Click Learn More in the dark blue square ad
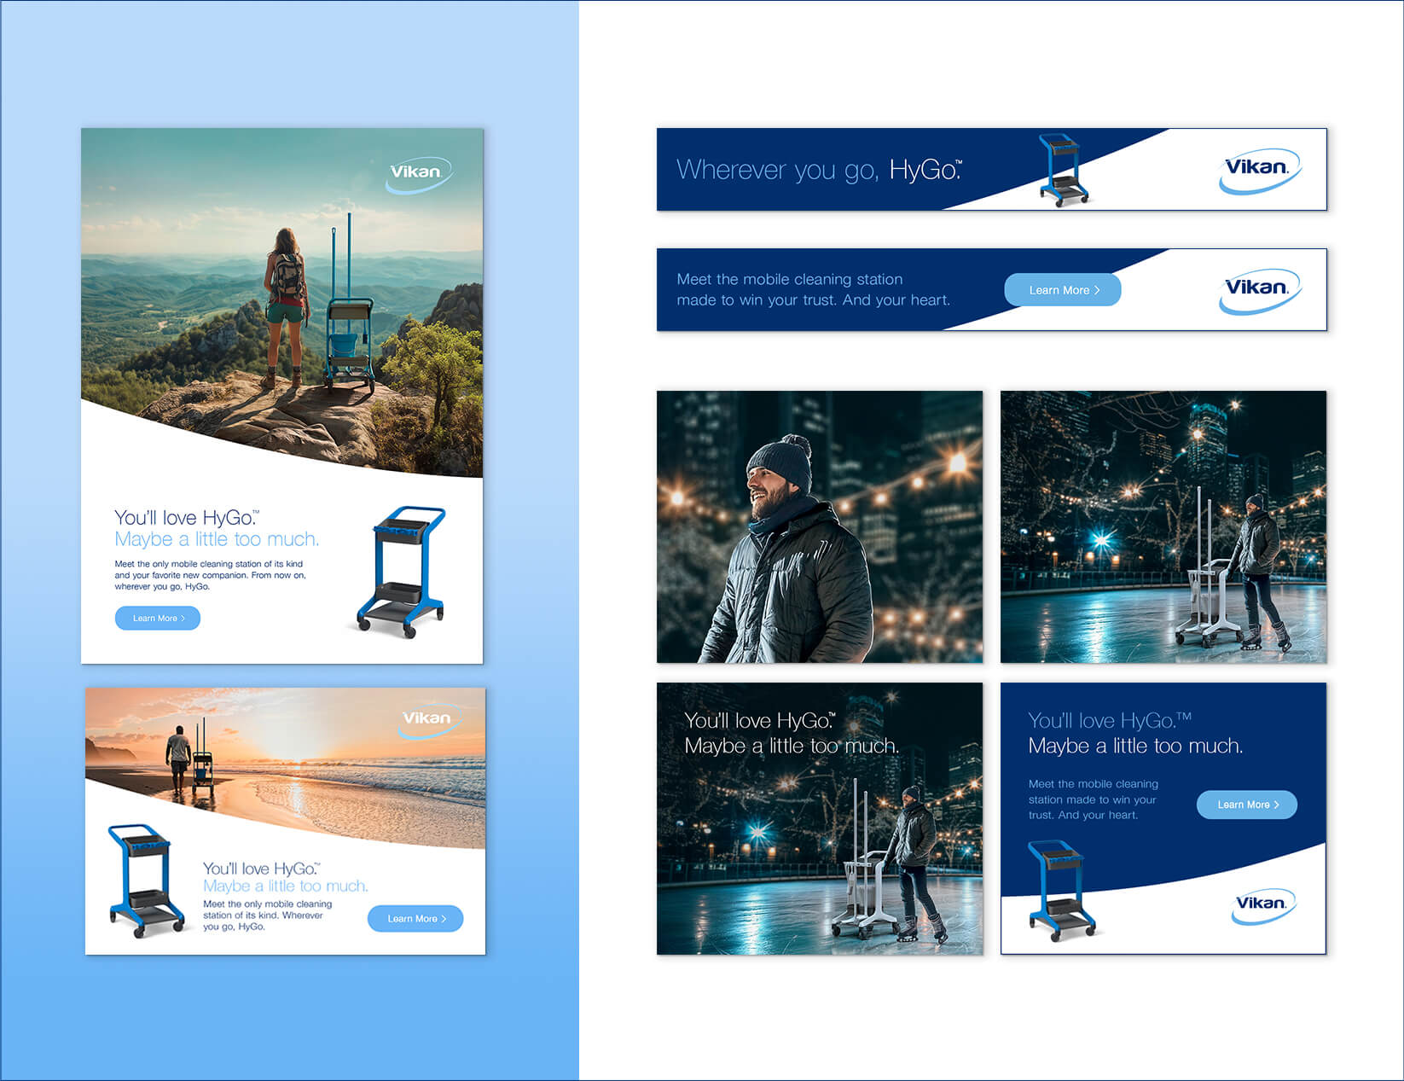This screenshot has width=1404, height=1081. pos(1247,805)
